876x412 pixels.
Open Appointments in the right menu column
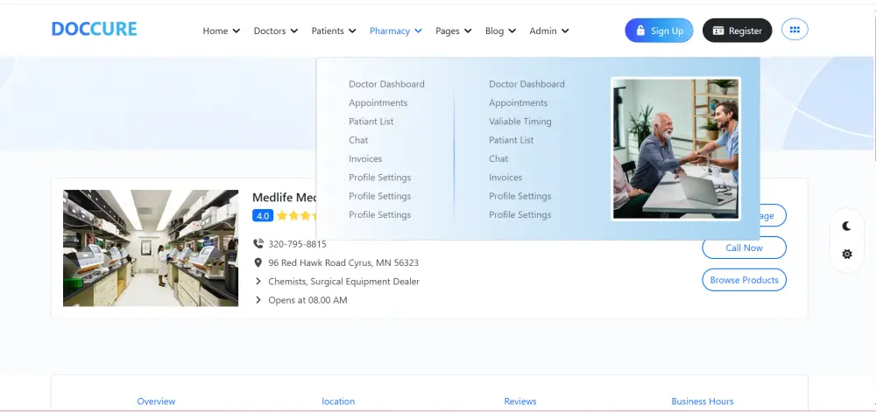pos(519,102)
